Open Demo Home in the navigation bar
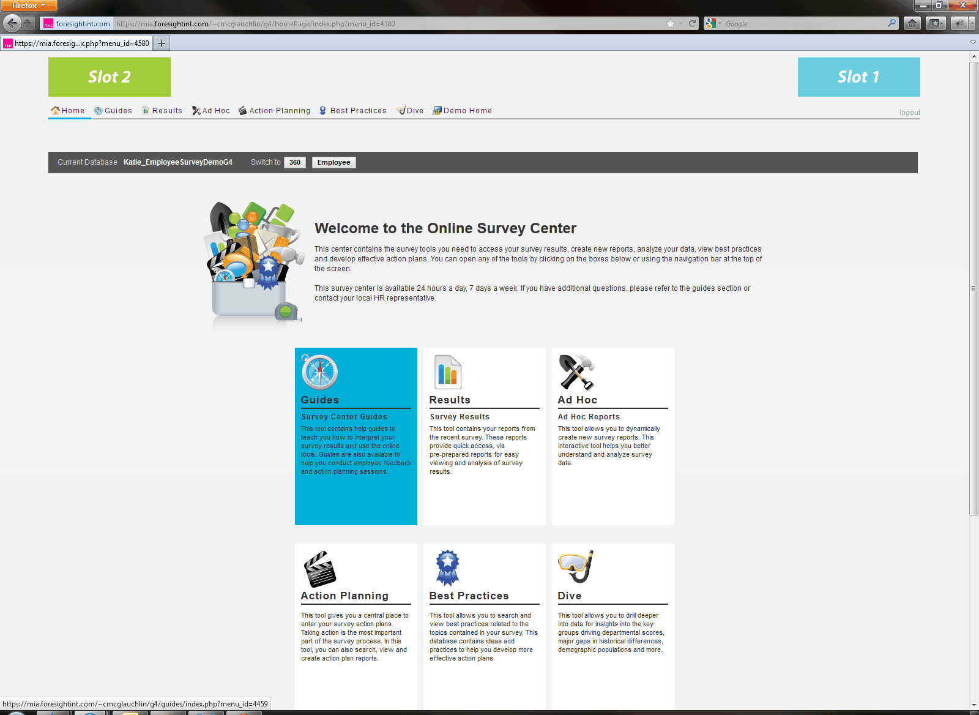The width and height of the screenshot is (979, 715). 463,111
